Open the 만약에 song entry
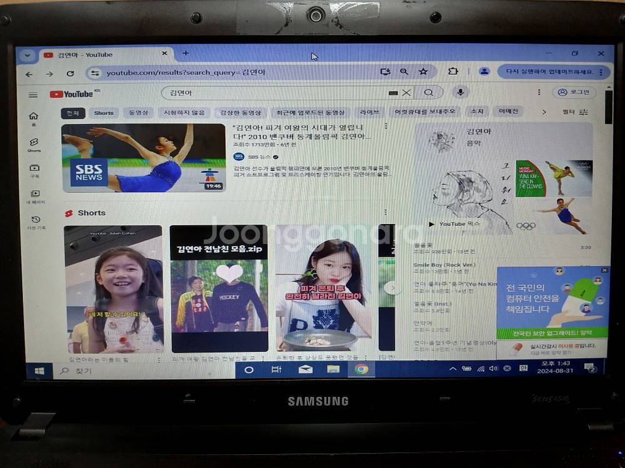Screen dimensions: 625x468 click(x=432, y=326)
